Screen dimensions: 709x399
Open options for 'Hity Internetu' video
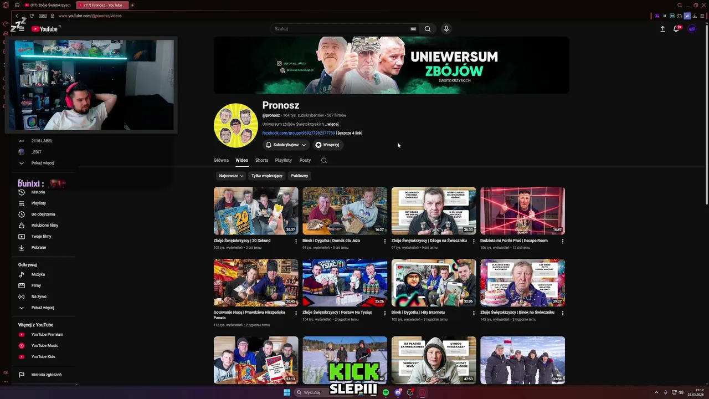[x=474, y=313]
